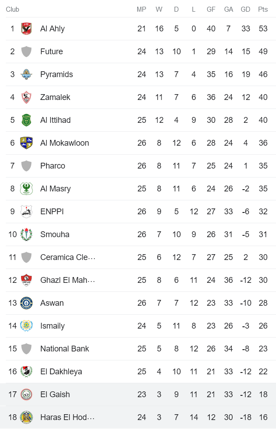Viewport: 276px width, 429px height.
Task: Click the Ismaily club logo
Action: [x=26, y=326]
